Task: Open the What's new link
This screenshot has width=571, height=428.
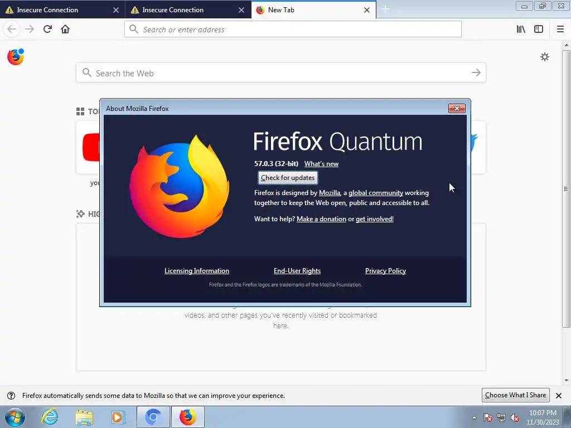Action: [321, 164]
